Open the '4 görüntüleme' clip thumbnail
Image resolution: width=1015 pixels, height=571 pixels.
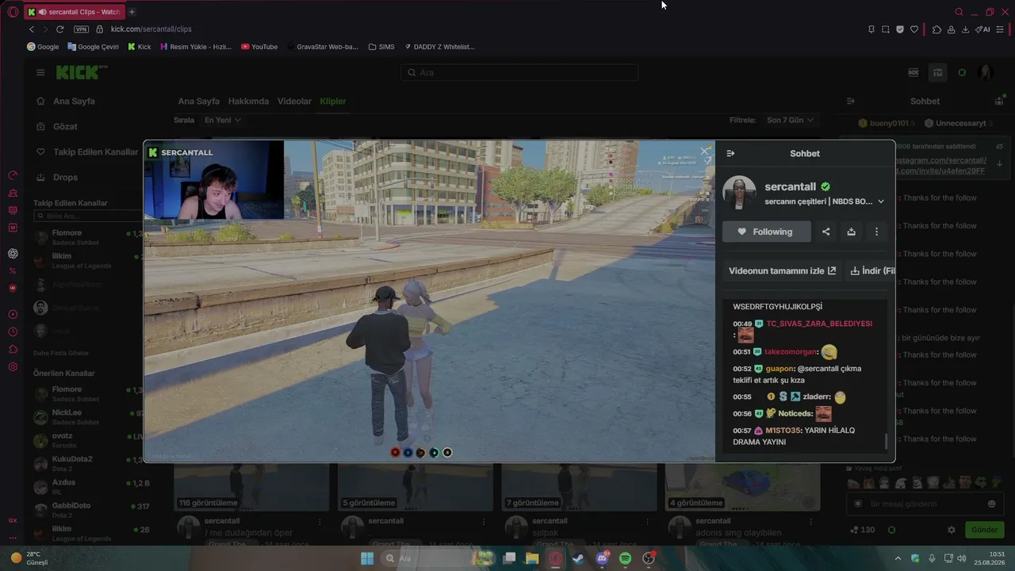pyautogui.click(x=742, y=487)
